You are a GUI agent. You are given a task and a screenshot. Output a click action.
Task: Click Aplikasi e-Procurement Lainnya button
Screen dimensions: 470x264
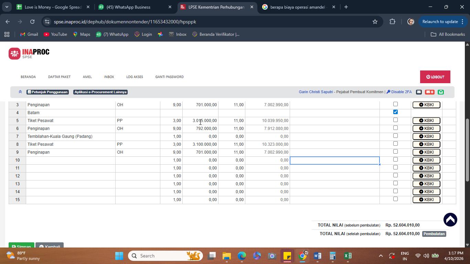coord(100,92)
